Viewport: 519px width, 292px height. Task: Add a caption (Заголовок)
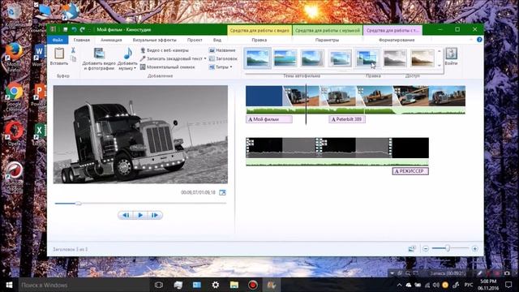coord(223,58)
